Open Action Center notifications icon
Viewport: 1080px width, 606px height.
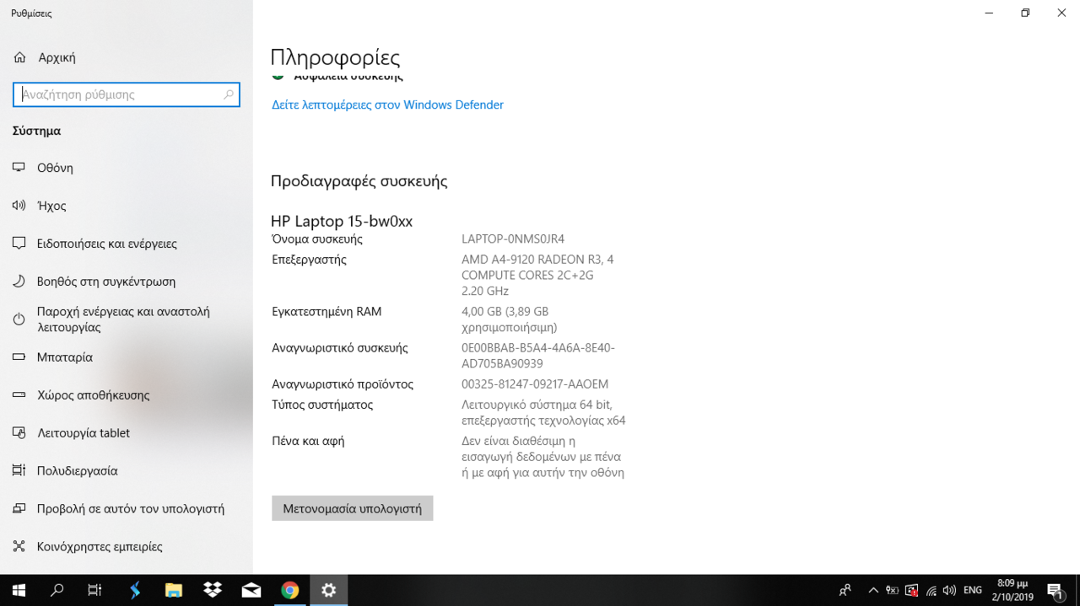pyautogui.click(x=1056, y=590)
